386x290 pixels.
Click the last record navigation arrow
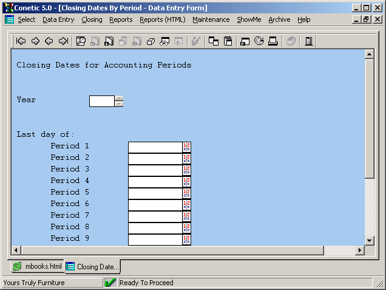[x=63, y=41]
